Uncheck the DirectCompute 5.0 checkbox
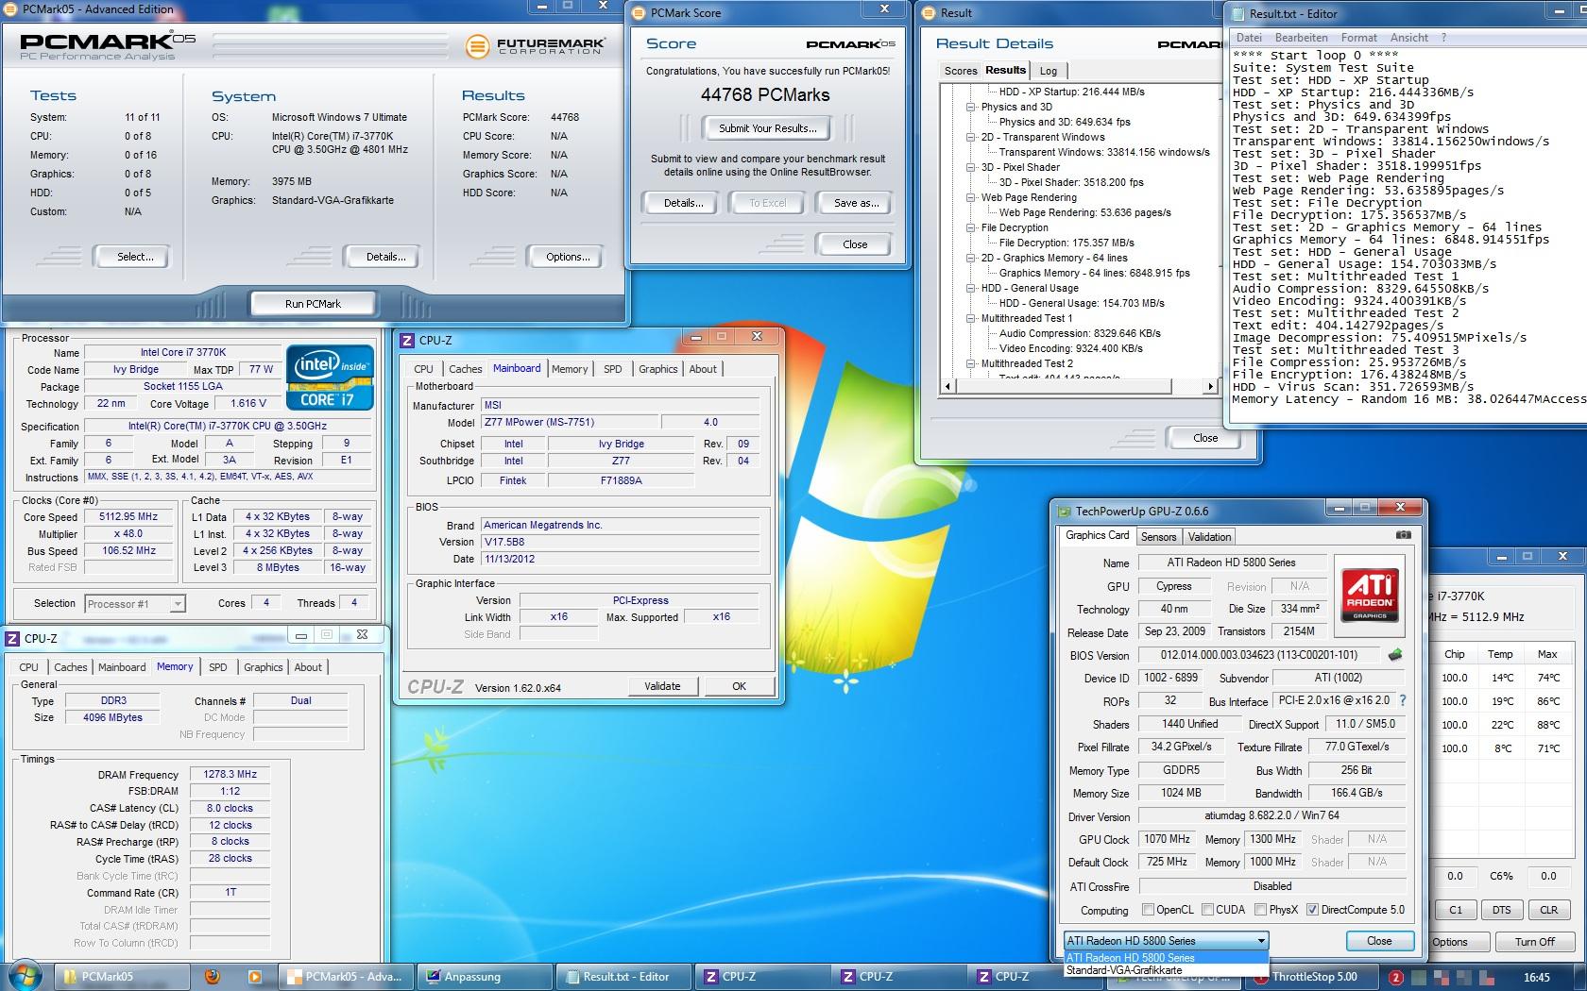Image resolution: width=1587 pixels, height=991 pixels. tap(1312, 910)
